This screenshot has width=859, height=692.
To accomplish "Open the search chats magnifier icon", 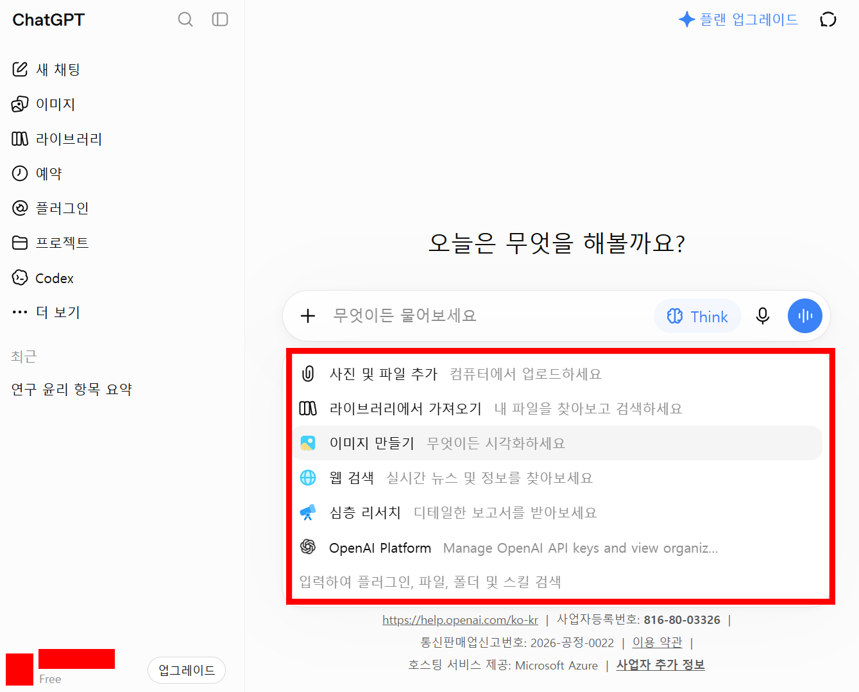I will pyautogui.click(x=185, y=20).
